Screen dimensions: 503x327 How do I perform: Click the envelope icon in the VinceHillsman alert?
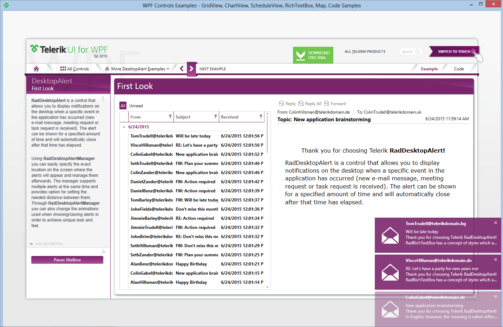tap(390, 272)
